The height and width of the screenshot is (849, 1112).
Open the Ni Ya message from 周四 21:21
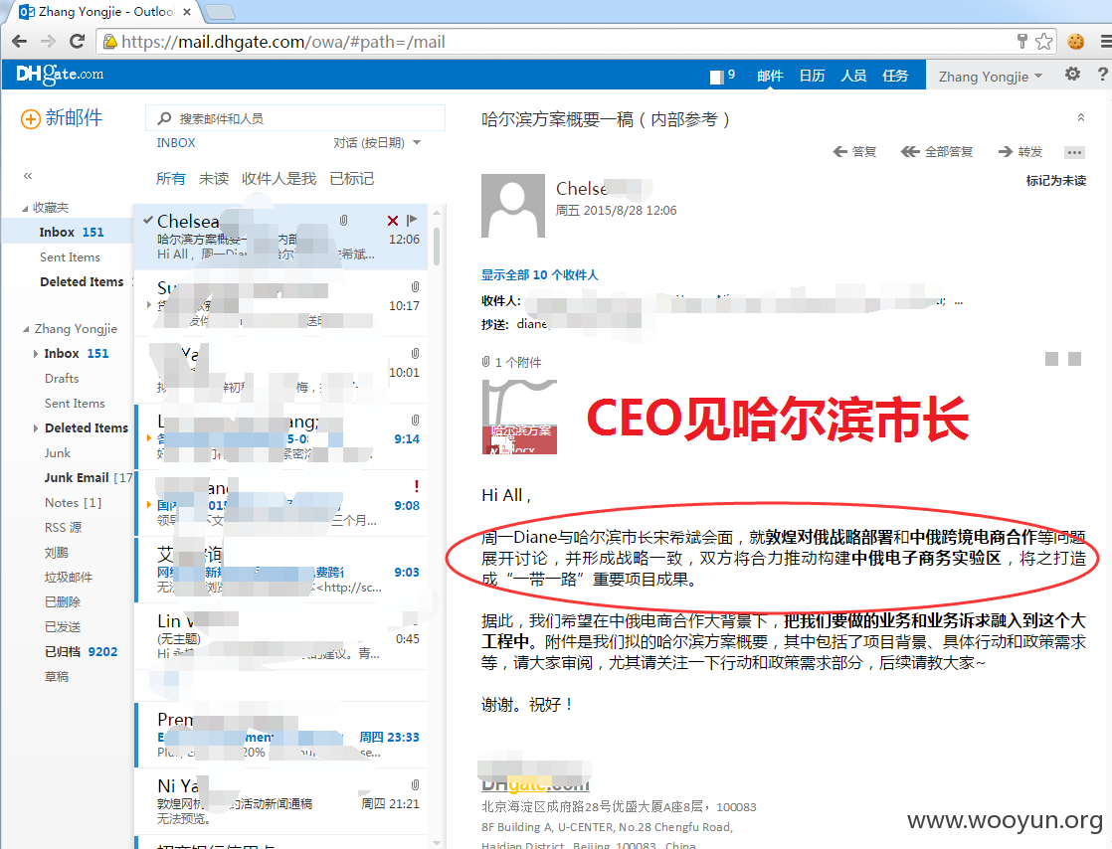pyautogui.click(x=281, y=802)
